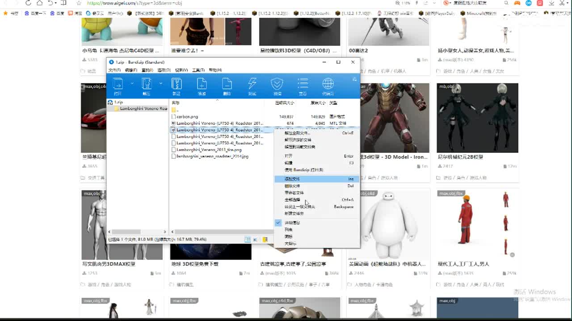The image size is (572, 321).
Task: Choose the context menu entry with Enter shortcut
Action: pos(316,156)
